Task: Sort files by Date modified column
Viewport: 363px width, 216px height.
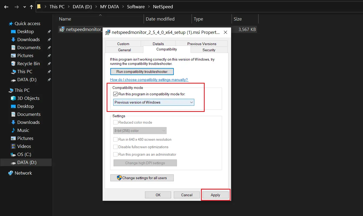Action: pos(160,19)
